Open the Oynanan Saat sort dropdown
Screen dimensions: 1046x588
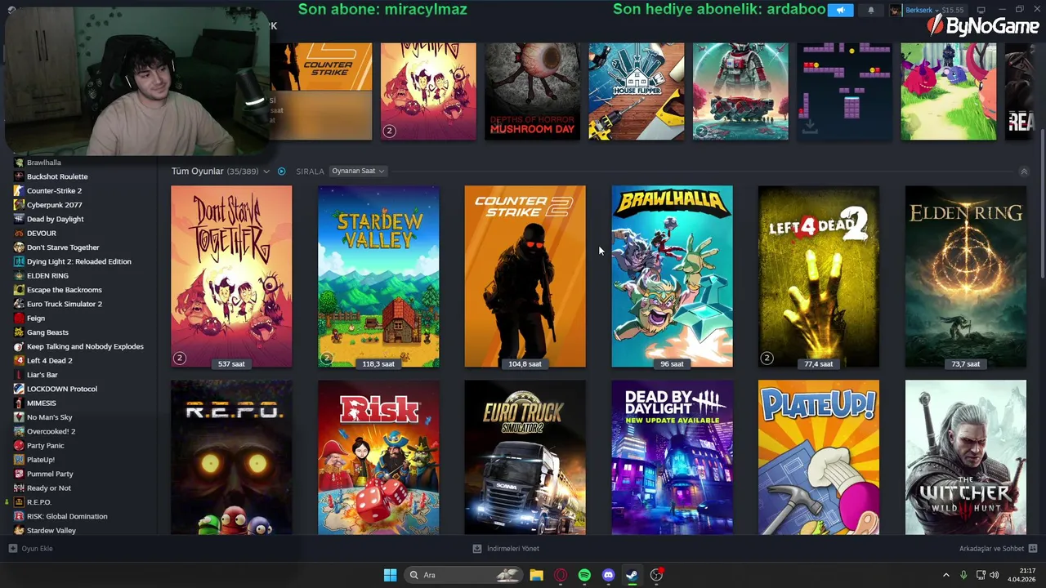[x=357, y=171]
